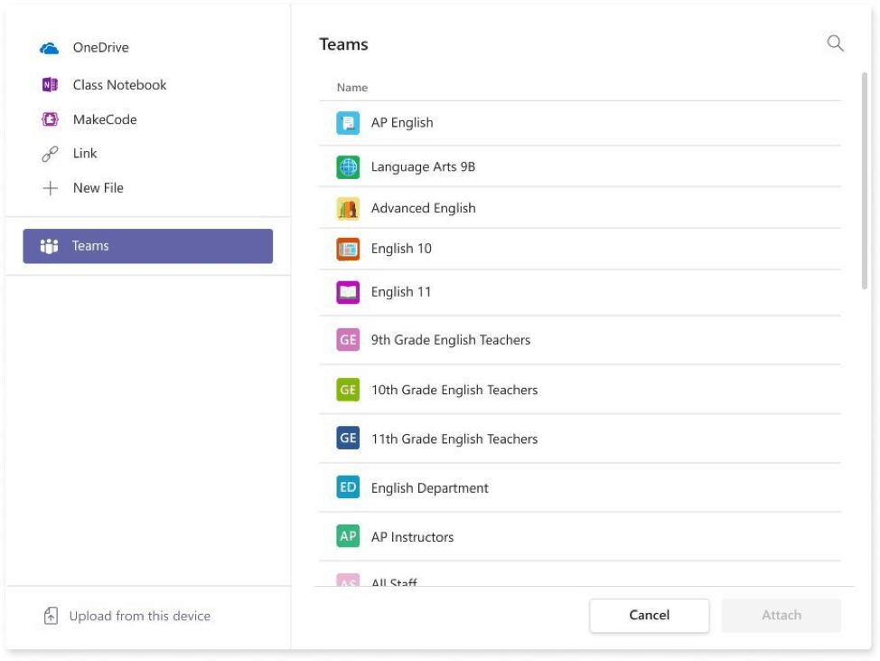Click the English 11 book icon
Viewport: 880px width, 661px height.
pos(348,292)
